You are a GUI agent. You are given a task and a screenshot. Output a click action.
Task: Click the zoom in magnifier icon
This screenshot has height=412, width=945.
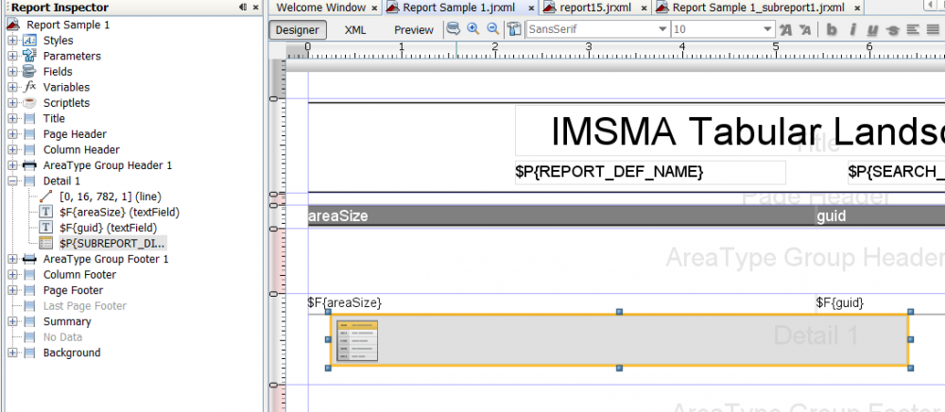[x=473, y=29]
